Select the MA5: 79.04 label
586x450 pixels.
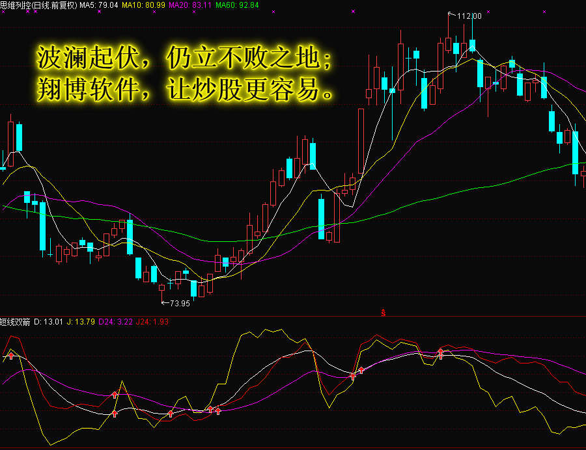click(99, 5)
